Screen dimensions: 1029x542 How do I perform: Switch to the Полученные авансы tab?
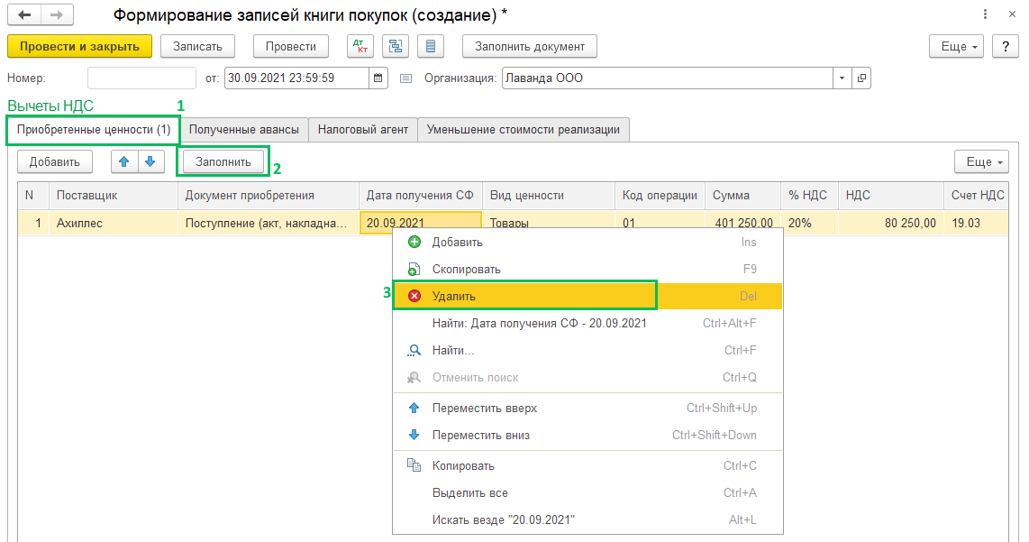click(244, 129)
